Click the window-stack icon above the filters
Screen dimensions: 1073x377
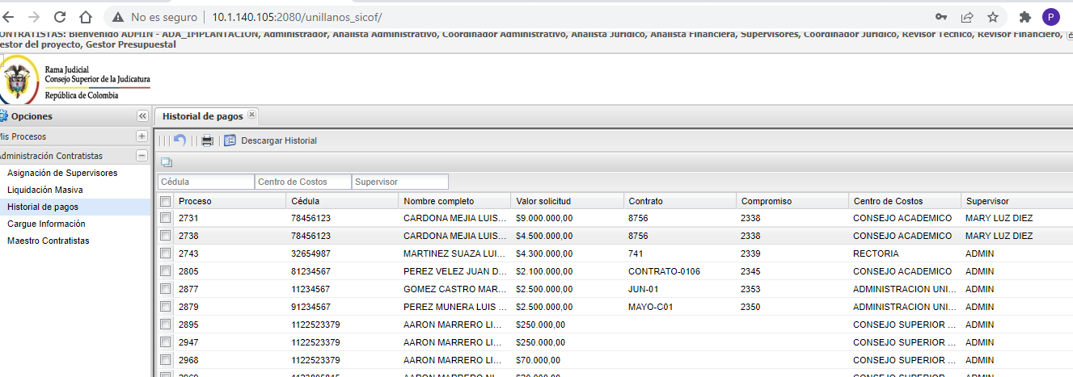pyautogui.click(x=166, y=162)
